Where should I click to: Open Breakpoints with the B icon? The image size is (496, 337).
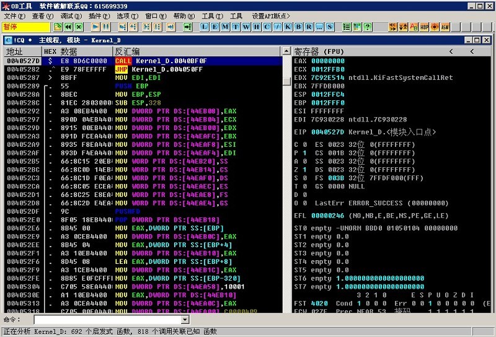[298, 27]
